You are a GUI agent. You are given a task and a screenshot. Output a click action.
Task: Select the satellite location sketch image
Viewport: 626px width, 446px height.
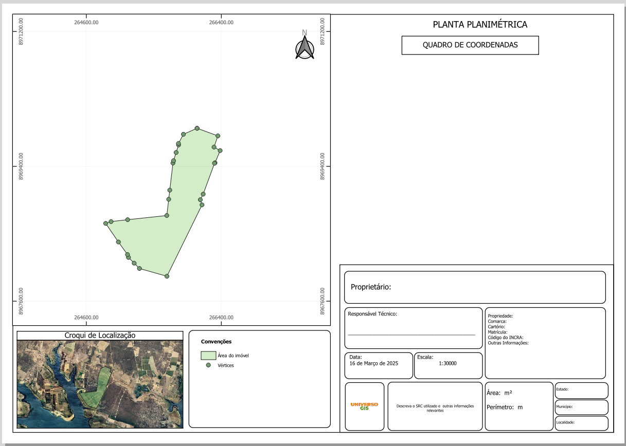(x=100, y=384)
